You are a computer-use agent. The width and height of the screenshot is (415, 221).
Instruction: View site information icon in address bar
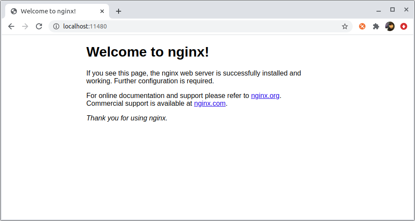coord(56,26)
